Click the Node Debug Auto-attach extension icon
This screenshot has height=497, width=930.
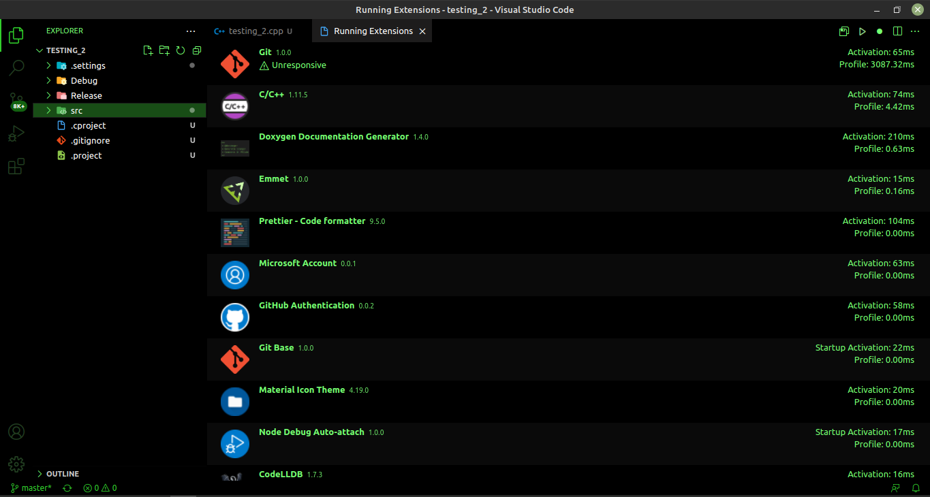click(x=235, y=444)
